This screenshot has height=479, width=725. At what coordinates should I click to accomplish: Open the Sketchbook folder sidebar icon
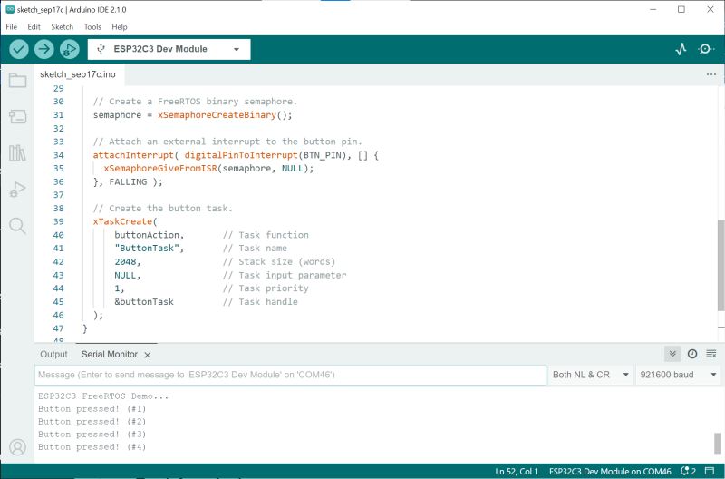(x=17, y=80)
